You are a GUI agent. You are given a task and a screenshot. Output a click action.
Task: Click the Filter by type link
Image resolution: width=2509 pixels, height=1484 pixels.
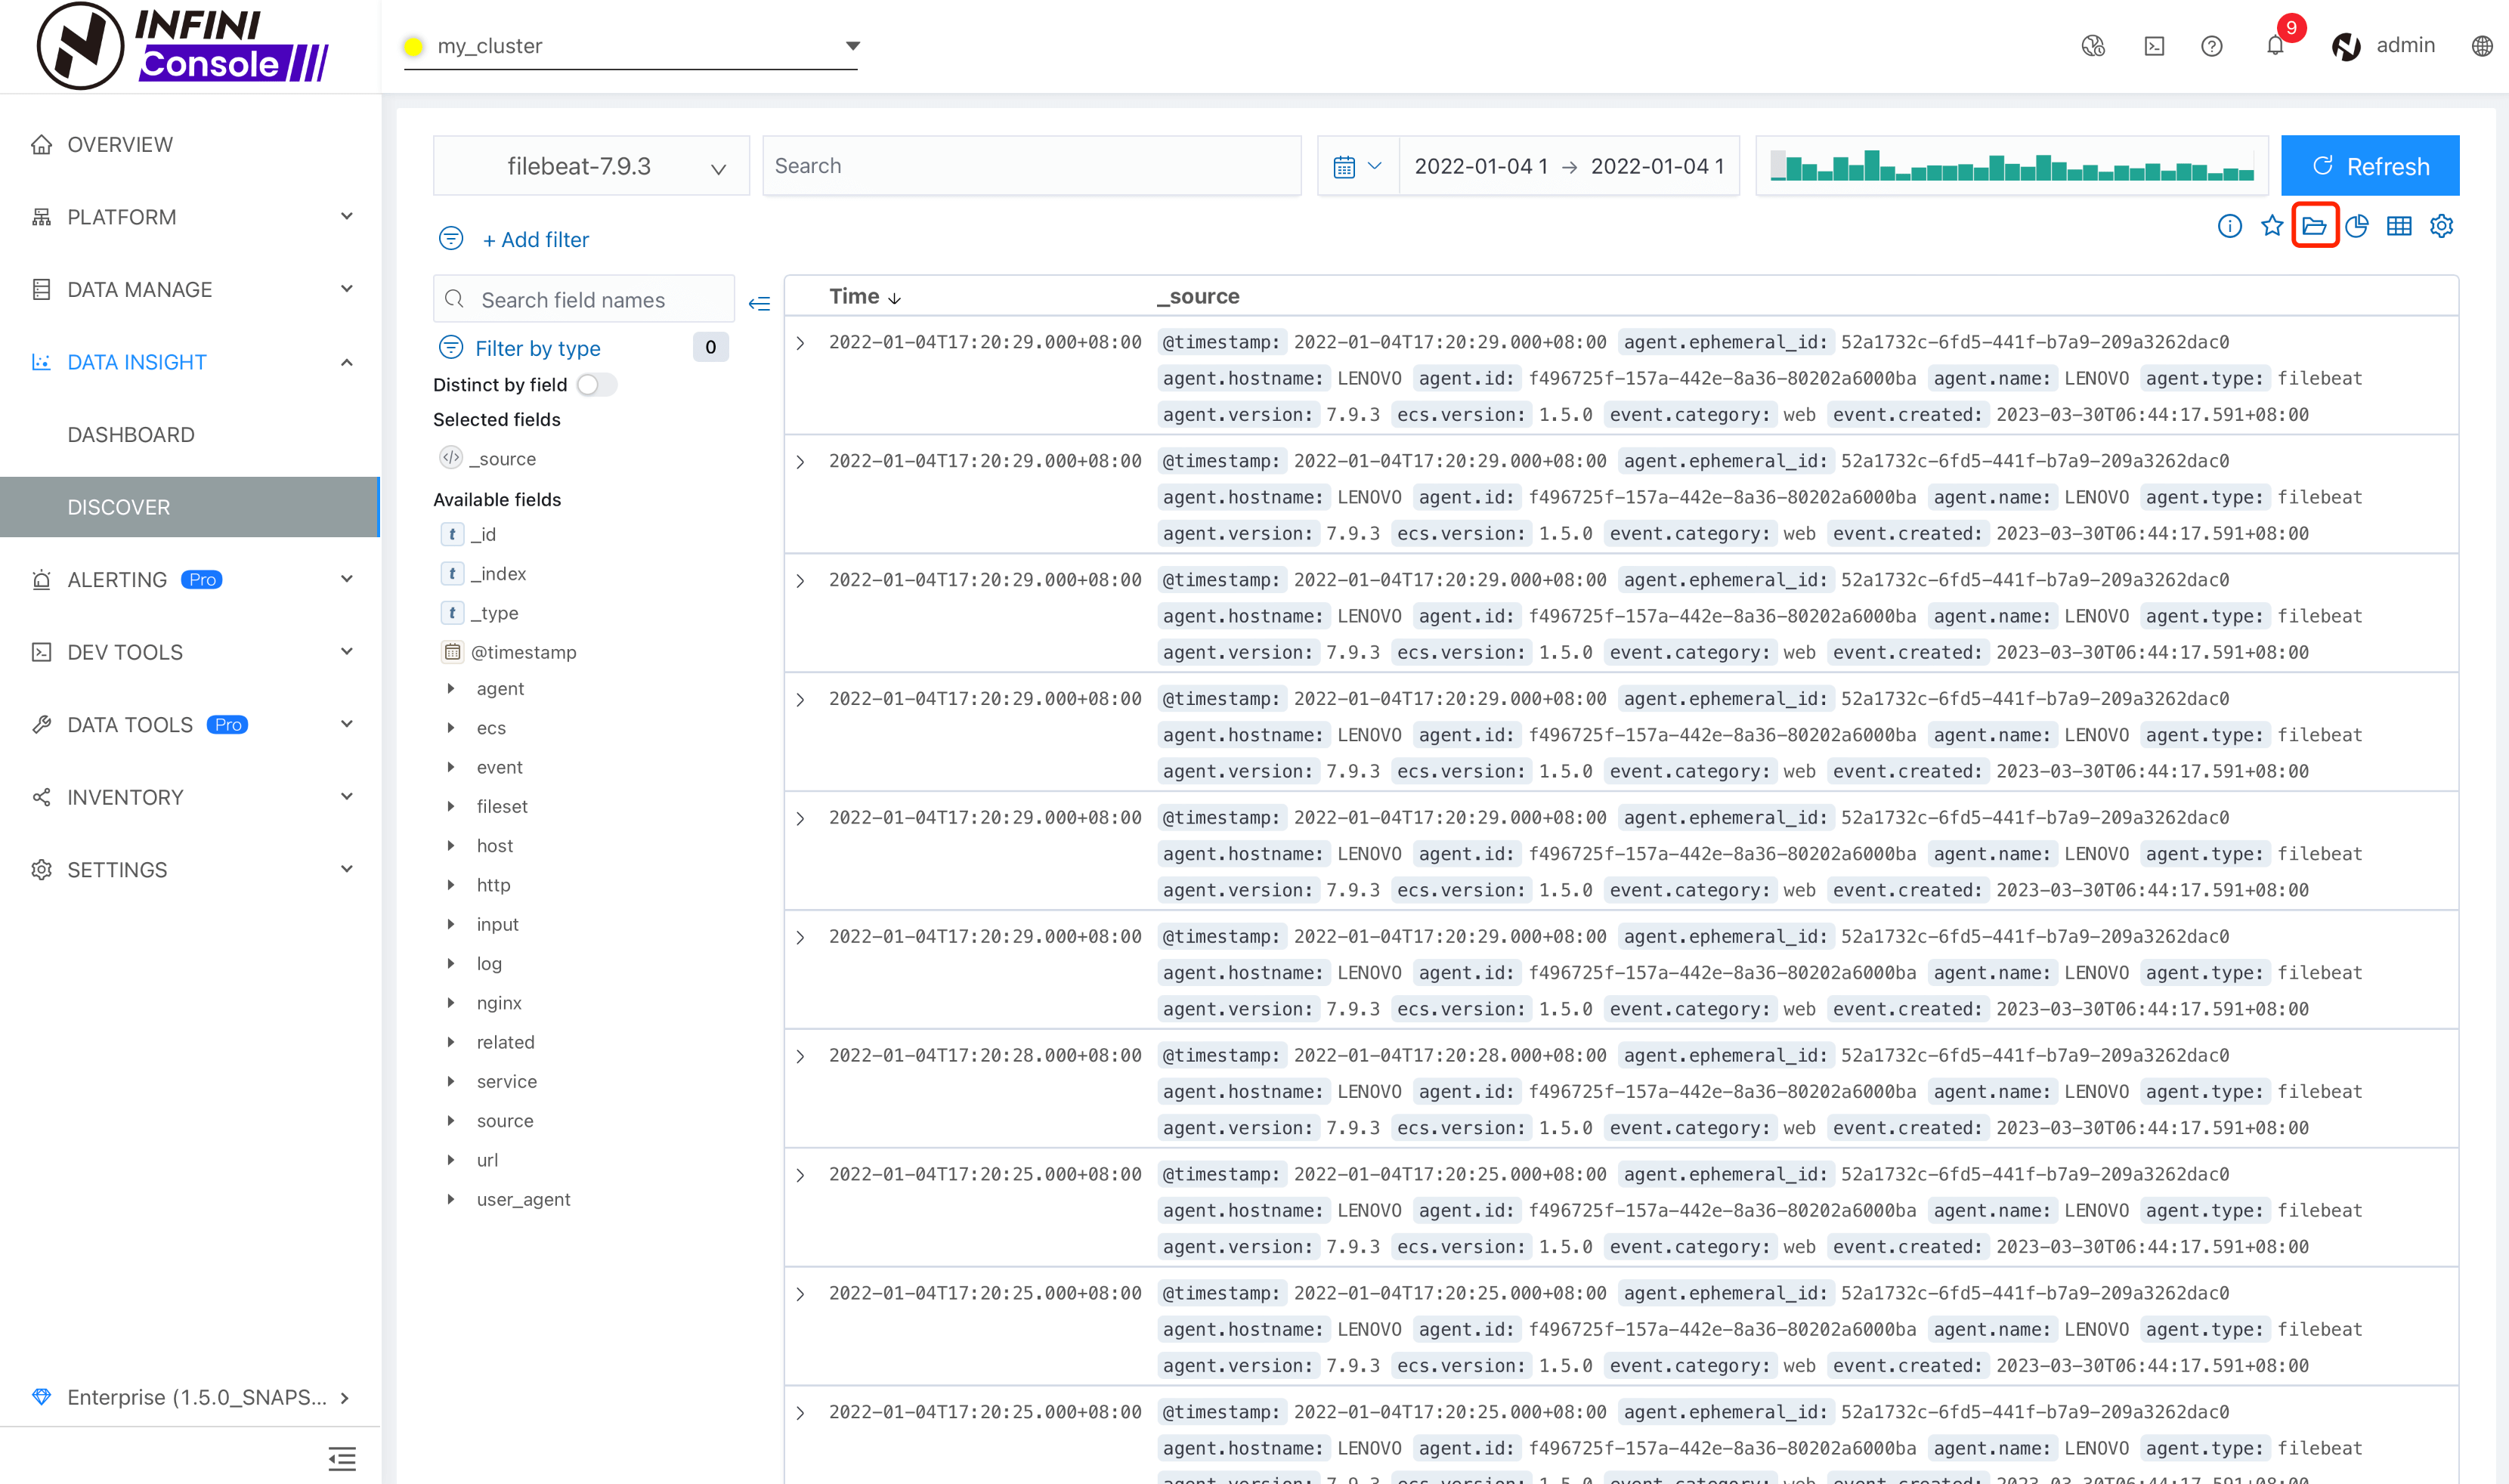tap(538, 348)
